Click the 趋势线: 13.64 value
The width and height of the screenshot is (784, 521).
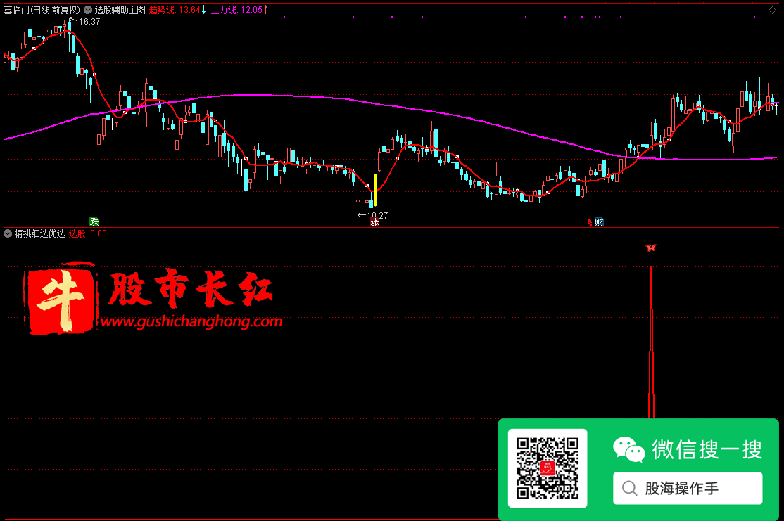[175, 10]
